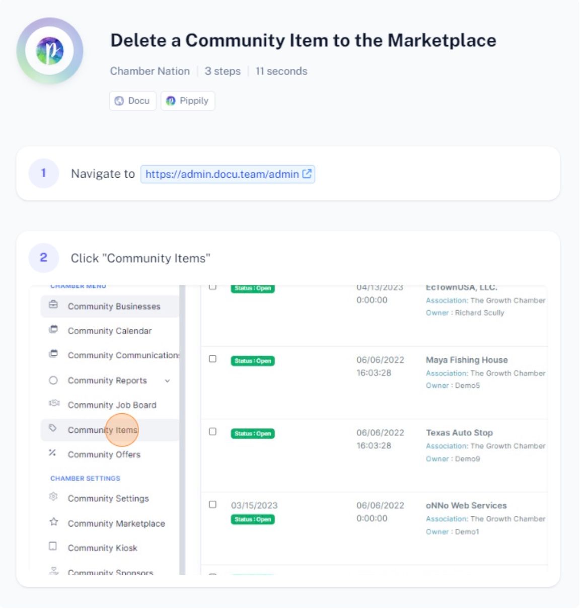
Task: Click the Community Marketplace star icon
Action: [53, 522]
